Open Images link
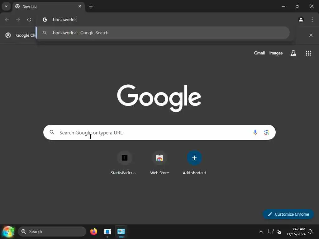This screenshot has height=239, width=319. pos(276,53)
